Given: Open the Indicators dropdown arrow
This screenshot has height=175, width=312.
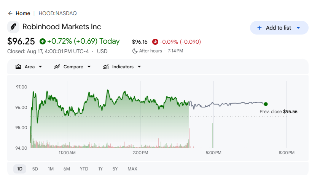Looking at the screenshot, I should point(139,67).
